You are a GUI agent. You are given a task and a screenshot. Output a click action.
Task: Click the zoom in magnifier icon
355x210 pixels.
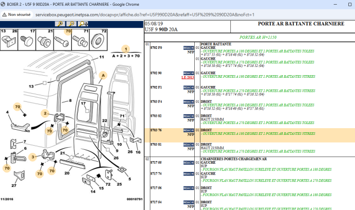60,24
